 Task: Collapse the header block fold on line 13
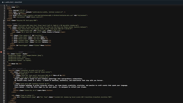tap(6, 25)
